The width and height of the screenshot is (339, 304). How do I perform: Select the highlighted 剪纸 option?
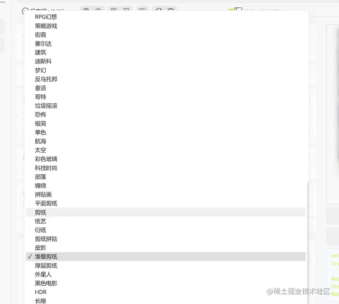coord(166,212)
